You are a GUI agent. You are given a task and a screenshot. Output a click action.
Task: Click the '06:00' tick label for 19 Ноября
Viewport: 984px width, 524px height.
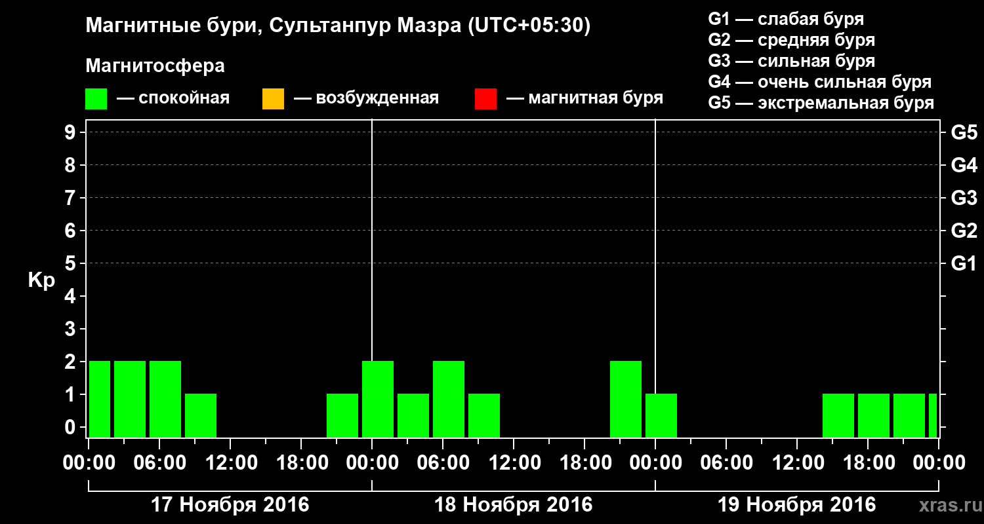point(726,463)
